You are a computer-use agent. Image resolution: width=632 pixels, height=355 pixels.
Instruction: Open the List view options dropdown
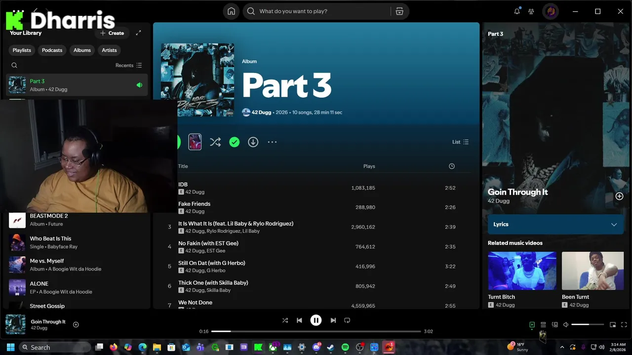pos(460,142)
